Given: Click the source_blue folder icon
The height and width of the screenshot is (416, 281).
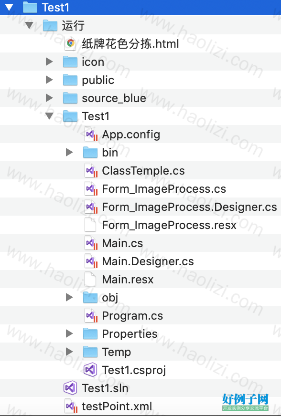Looking at the screenshot, I should click(70, 98).
